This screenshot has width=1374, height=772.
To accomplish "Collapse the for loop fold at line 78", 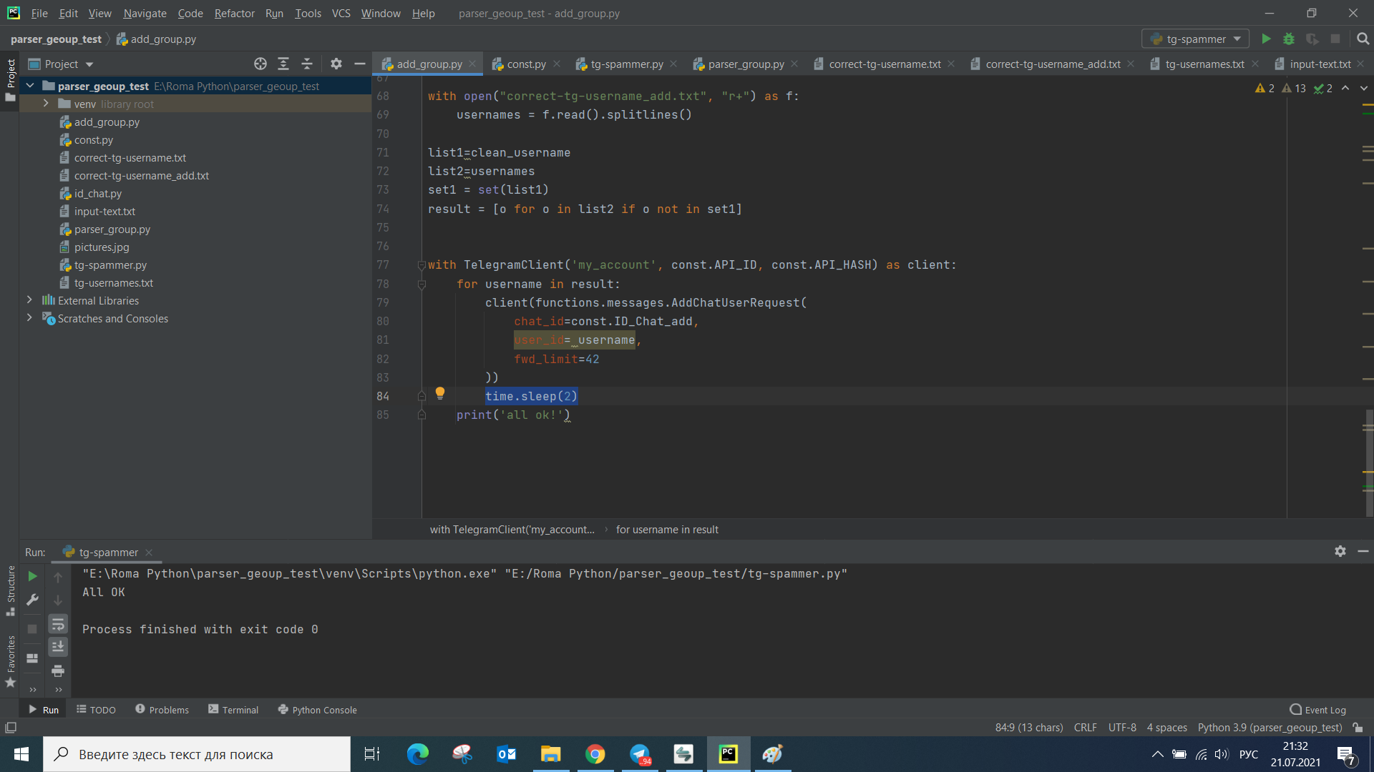I will pos(422,284).
